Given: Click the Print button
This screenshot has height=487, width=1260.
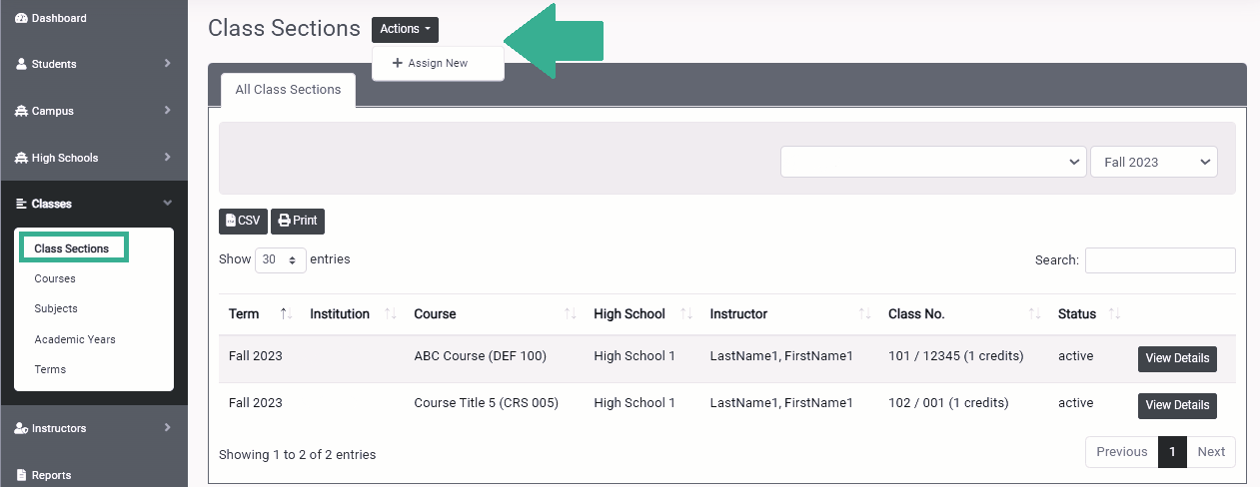Looking at the screenshot, I should pyautogui.click(x=298, y=221).
